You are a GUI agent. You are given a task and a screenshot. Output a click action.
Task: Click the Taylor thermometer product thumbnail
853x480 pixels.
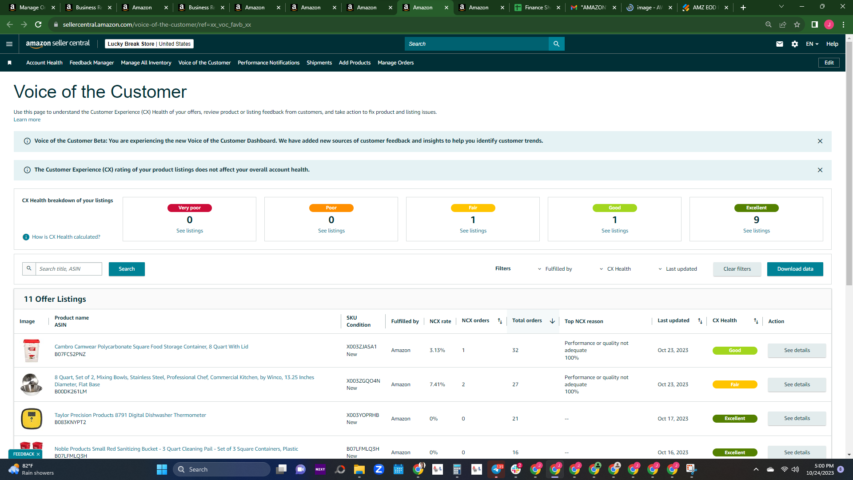coord(32,419)
